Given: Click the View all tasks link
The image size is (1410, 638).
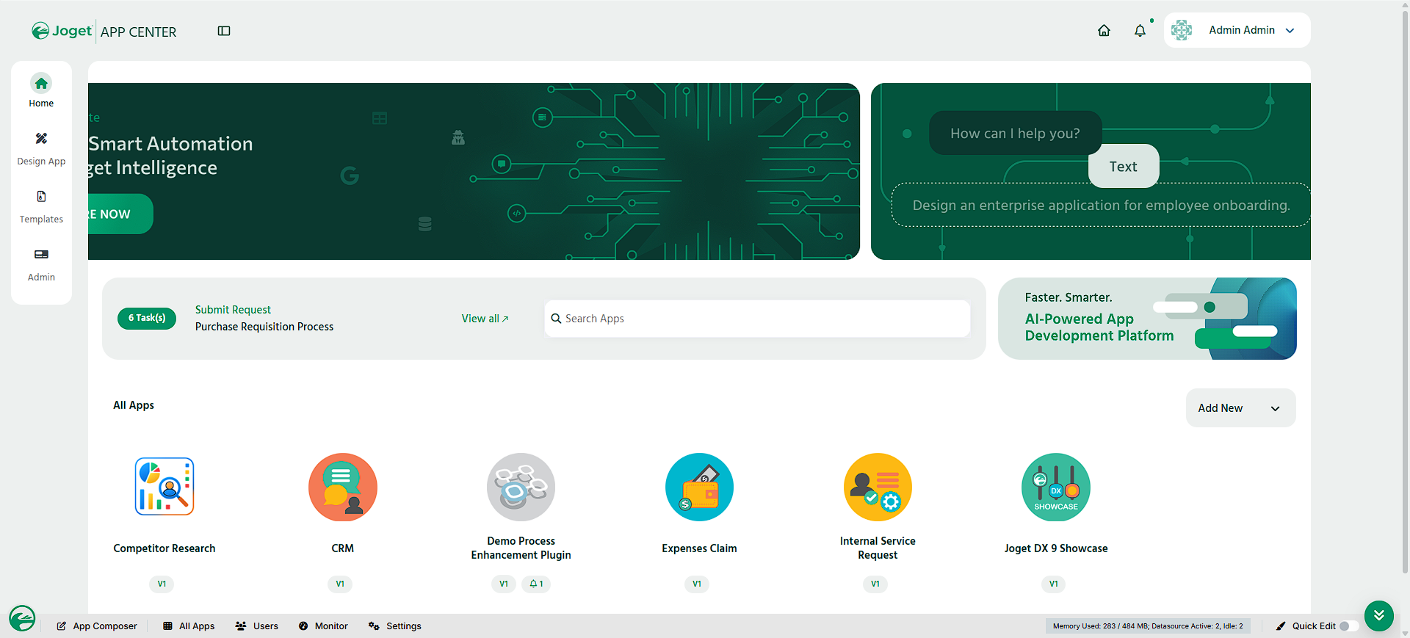Looking at the screenshot, I should [485, 319].
